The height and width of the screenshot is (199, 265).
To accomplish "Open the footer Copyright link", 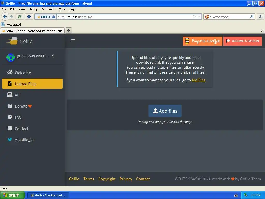I will coord(107,179).
